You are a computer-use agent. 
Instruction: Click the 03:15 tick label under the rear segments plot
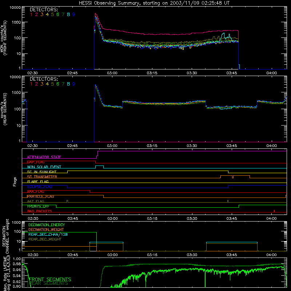point(152,146)
